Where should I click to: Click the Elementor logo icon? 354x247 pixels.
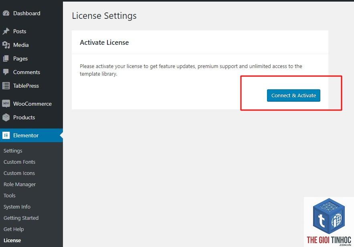click(6, 135)
